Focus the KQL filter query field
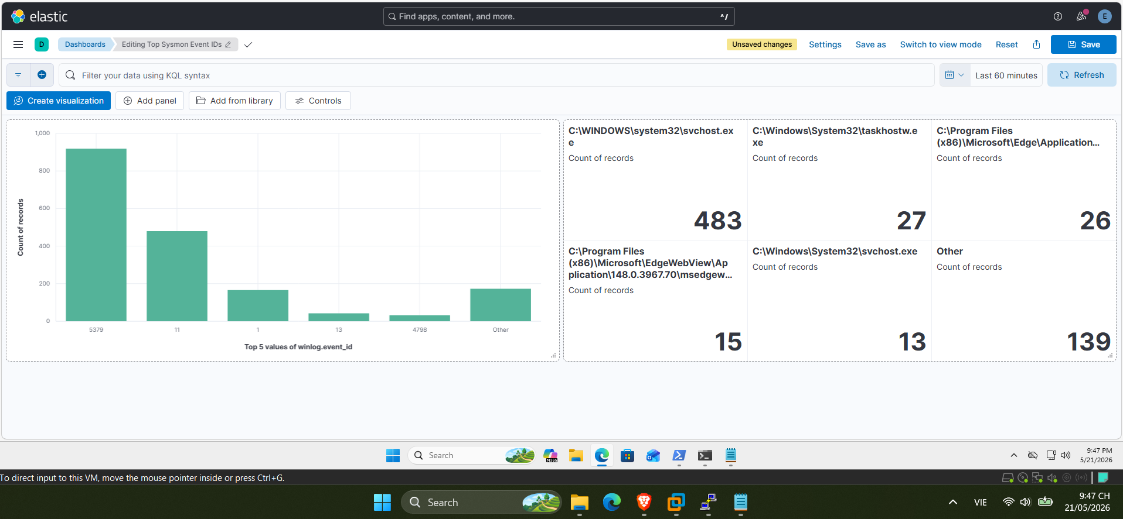Viewport: 1123px width, 519px height. tap(496, 75)
